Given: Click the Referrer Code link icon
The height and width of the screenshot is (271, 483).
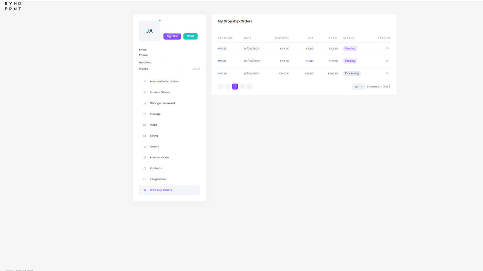Looking at the screenshot, I should click(145, 157).
